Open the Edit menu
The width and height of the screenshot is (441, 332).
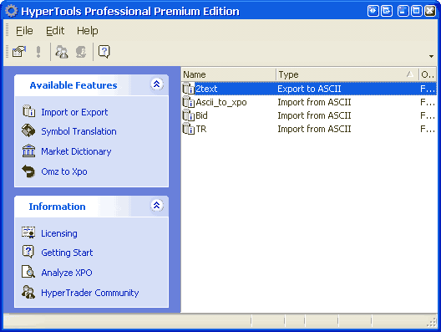[x=55, y=31]
